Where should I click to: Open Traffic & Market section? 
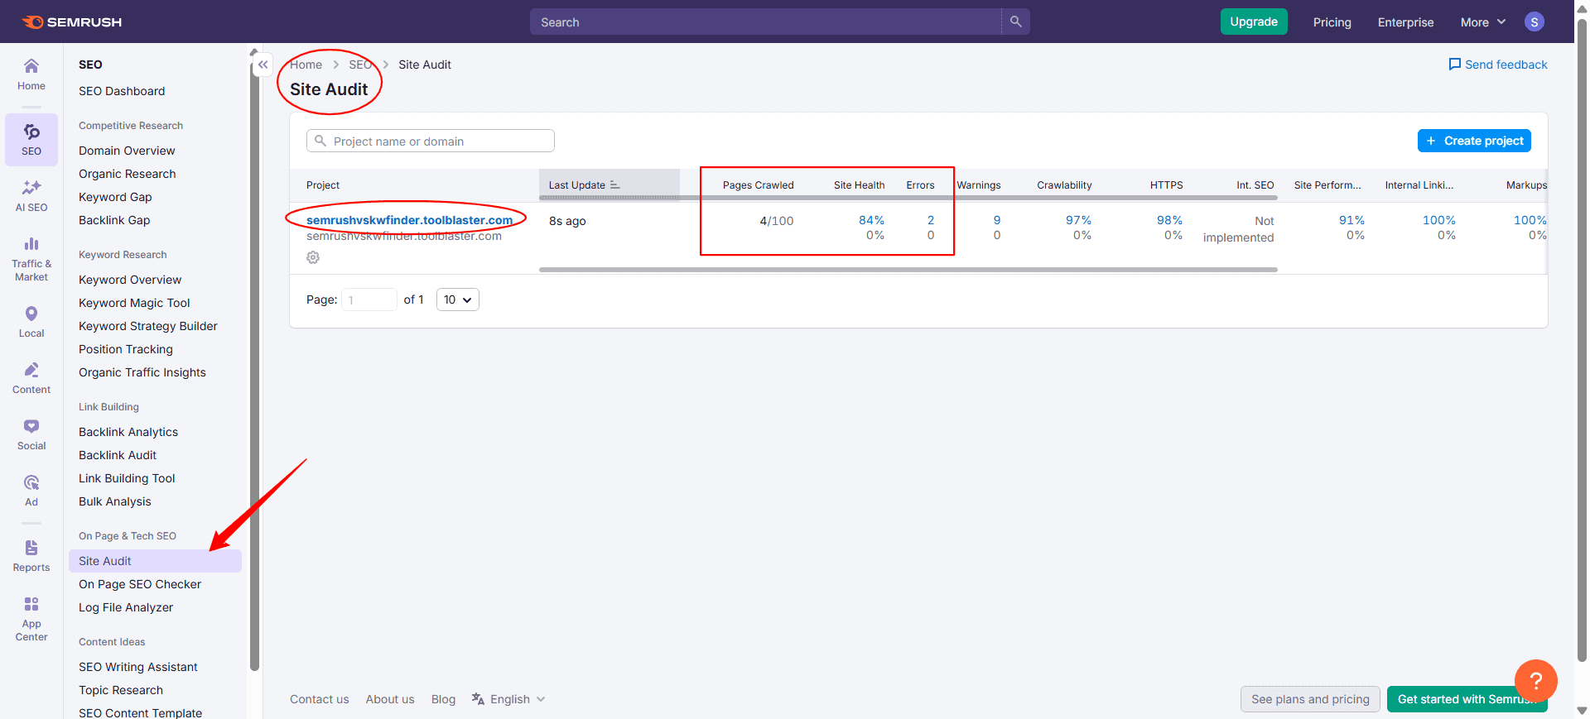tap(31, 258)
